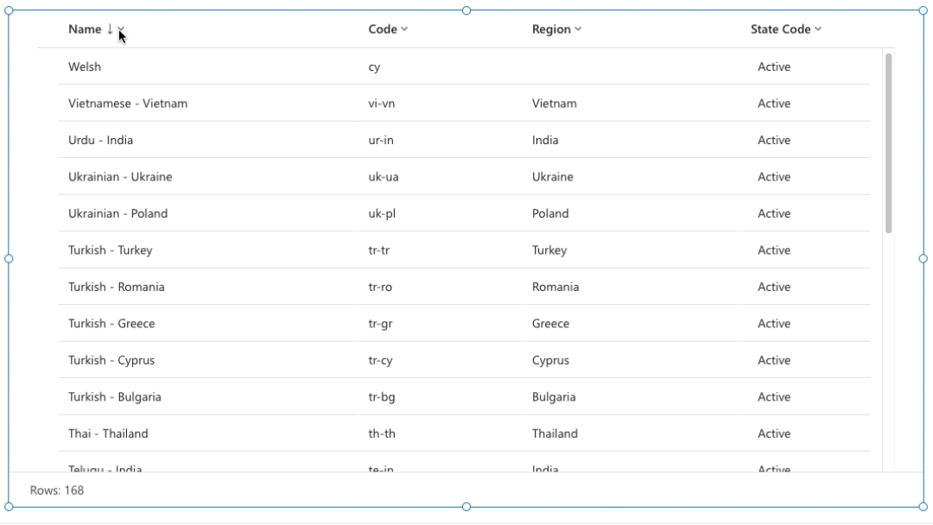Click the bottom-center resize handle of the table
The height and width of the screenshot is (525, 933).
tap(466, 507)
